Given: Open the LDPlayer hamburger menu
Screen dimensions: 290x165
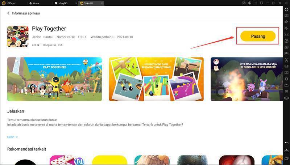Looking at the screenshot, I should pyautogui.click(x=256, y=3).
